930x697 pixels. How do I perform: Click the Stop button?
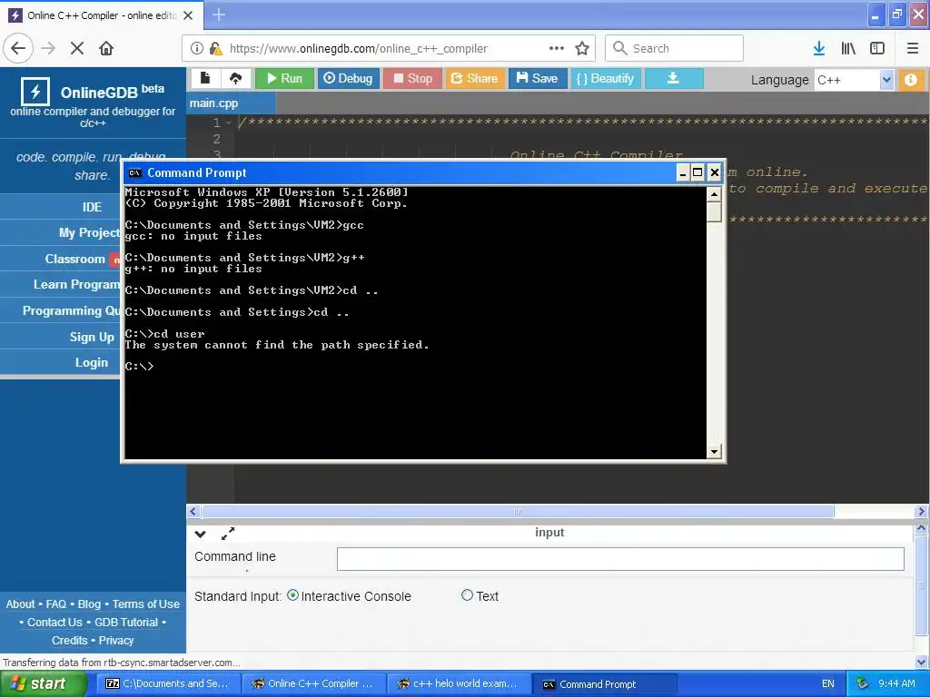(413, 78)
